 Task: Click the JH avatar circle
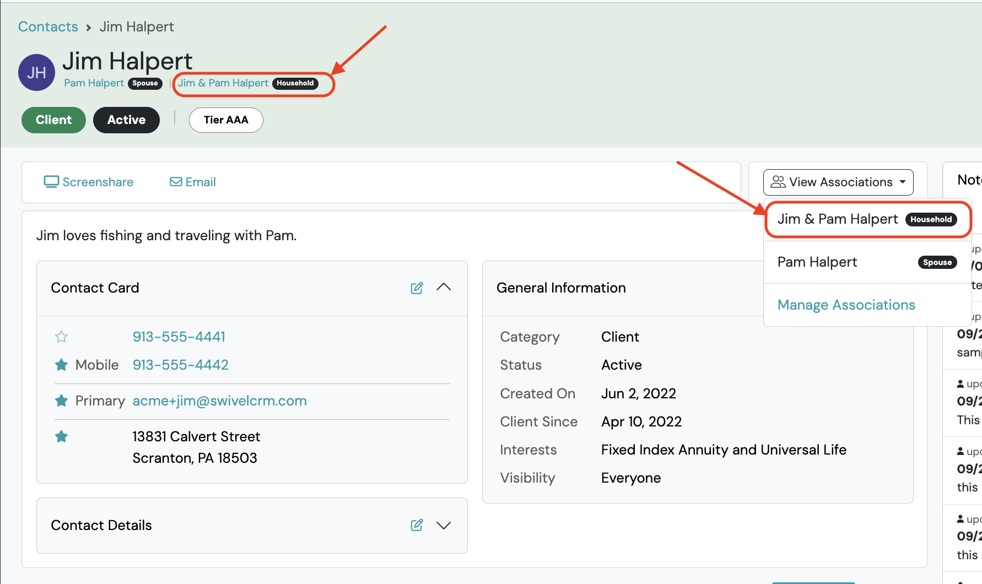(36, 72)
